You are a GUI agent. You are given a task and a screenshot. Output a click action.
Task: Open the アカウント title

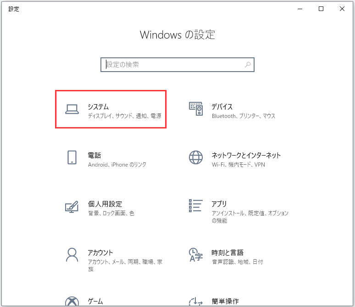coord(100,253)
